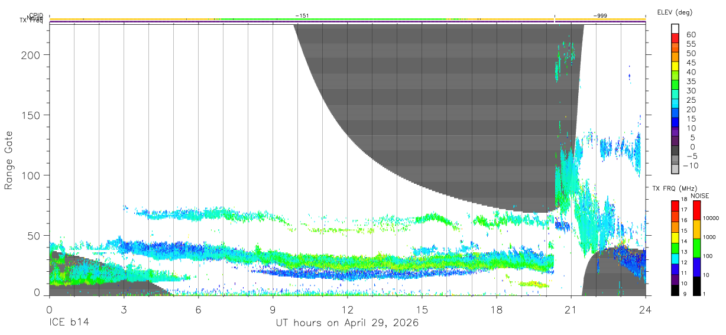Click the '3' tick label on the UT hours axis
The image size is (726, 335).
tap(124, 310)
